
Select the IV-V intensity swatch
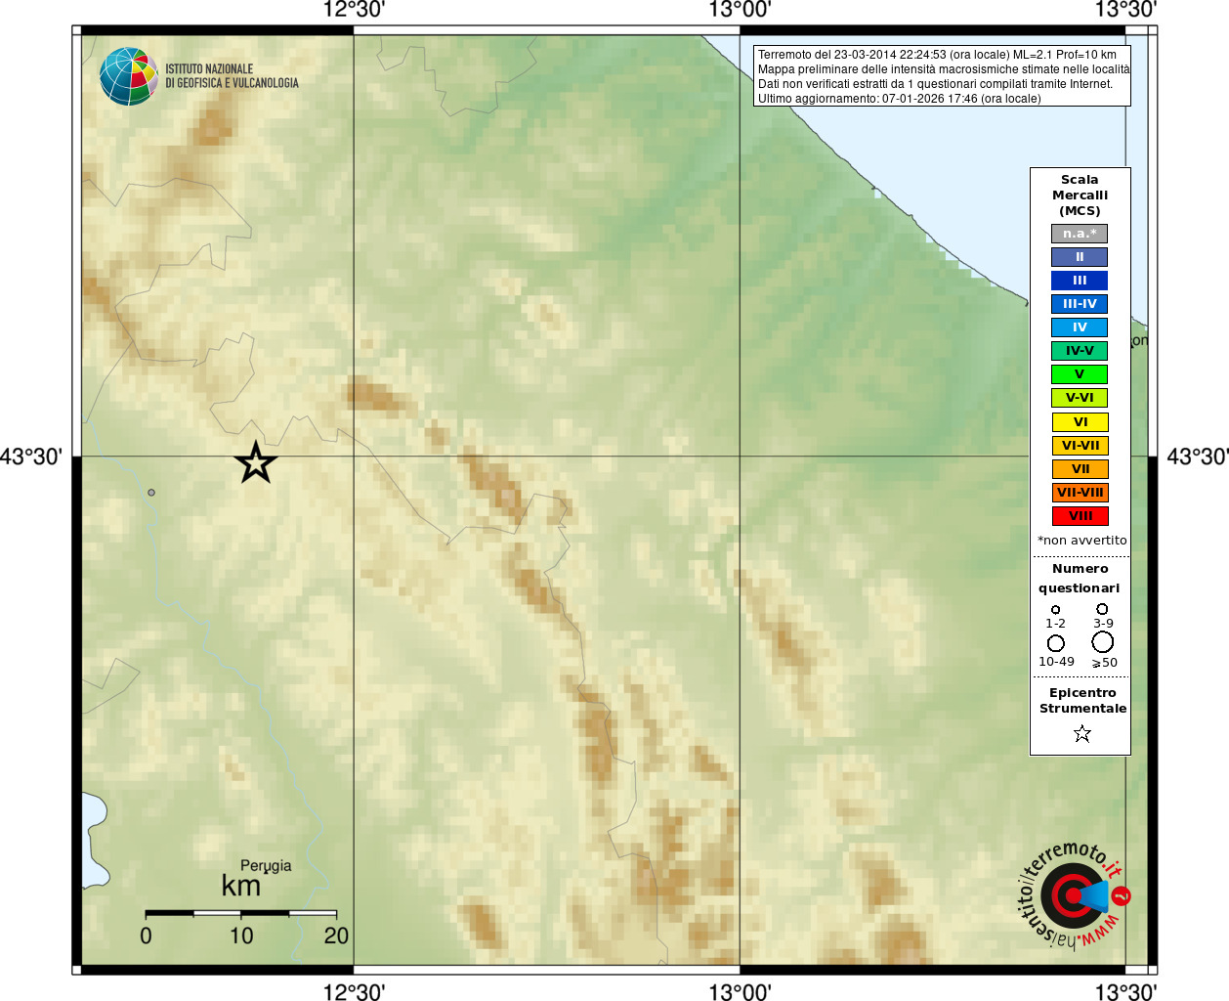[1080, 351]
